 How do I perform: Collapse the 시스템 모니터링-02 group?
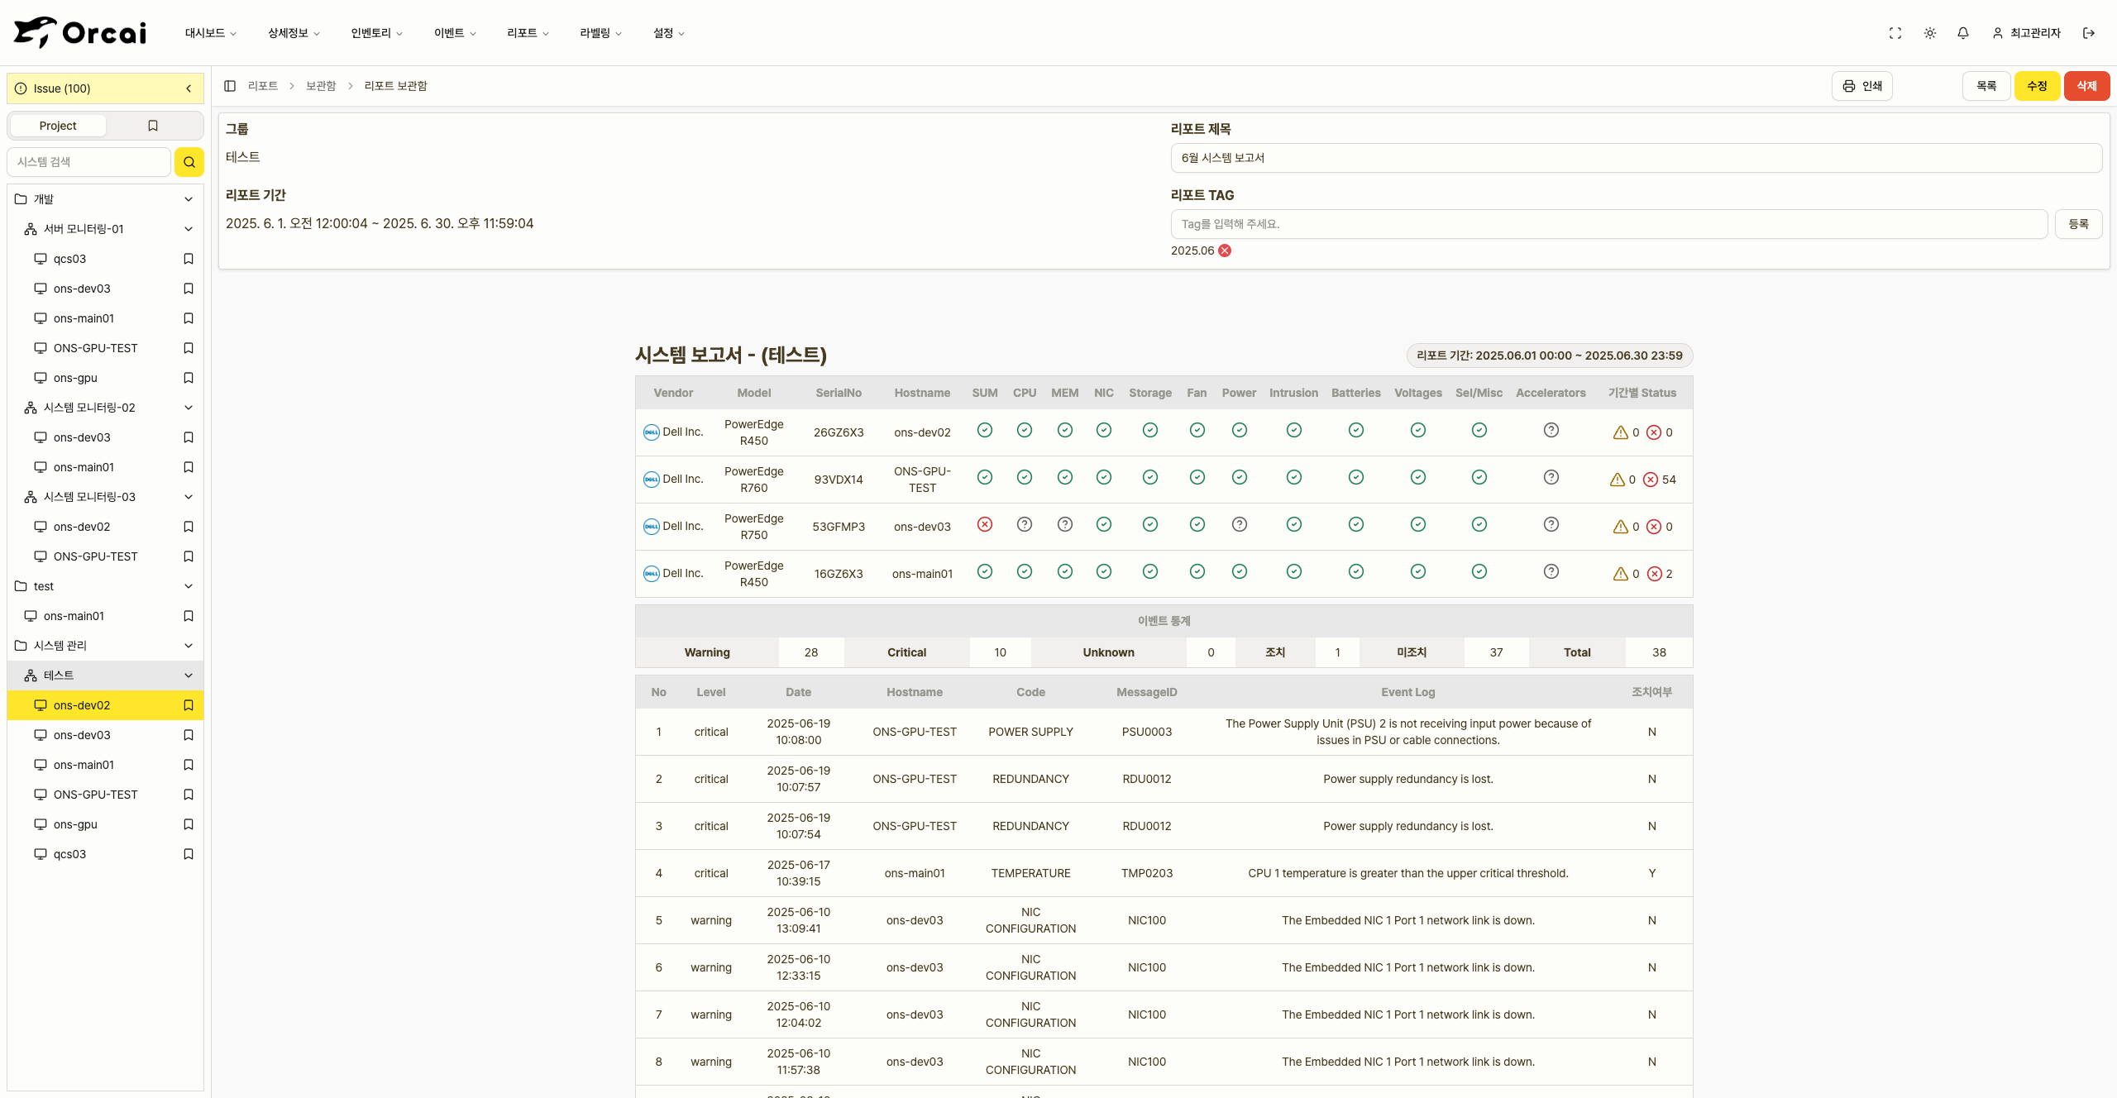[x=189, y=408]
